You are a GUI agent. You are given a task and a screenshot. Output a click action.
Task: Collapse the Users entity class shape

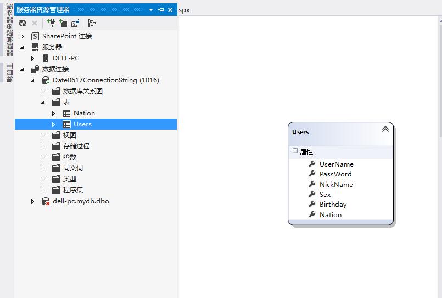click(385, 129)
